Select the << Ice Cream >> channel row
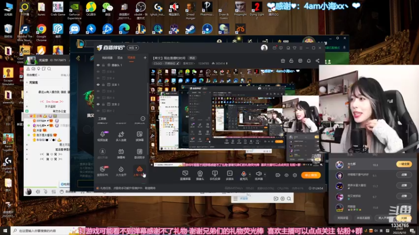 click(51, 101)
